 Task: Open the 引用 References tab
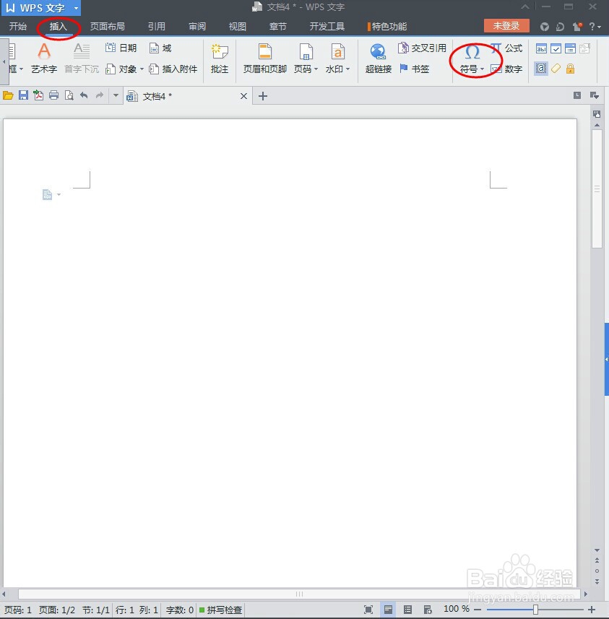[x=156, y=27]
